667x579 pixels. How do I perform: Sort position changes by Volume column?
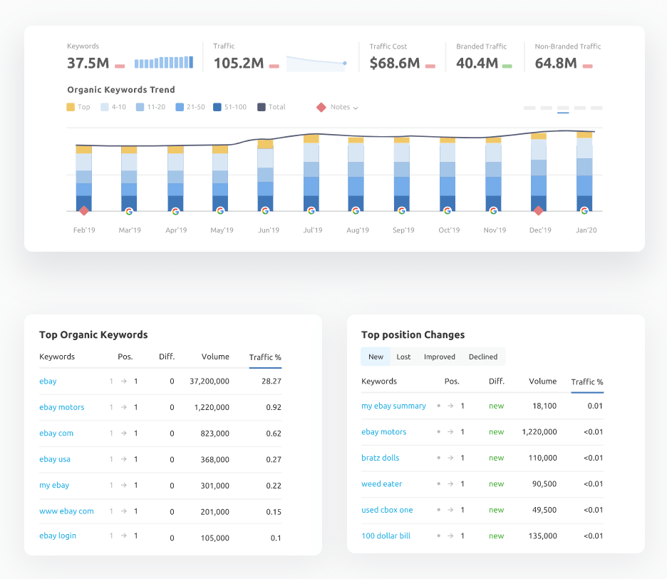[x=542, y=381]
